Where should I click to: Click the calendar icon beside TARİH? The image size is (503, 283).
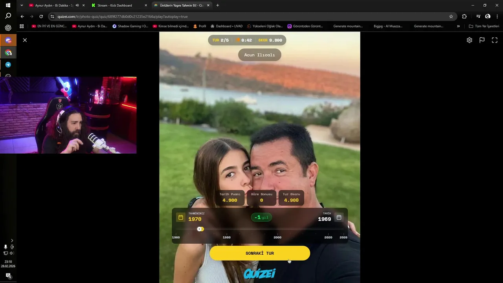click(339, 217)
